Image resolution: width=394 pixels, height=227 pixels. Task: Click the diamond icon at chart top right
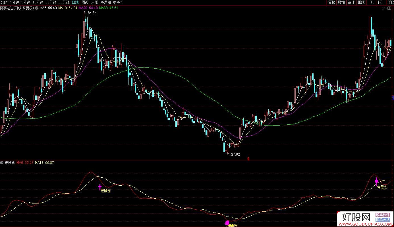[384, 8]
